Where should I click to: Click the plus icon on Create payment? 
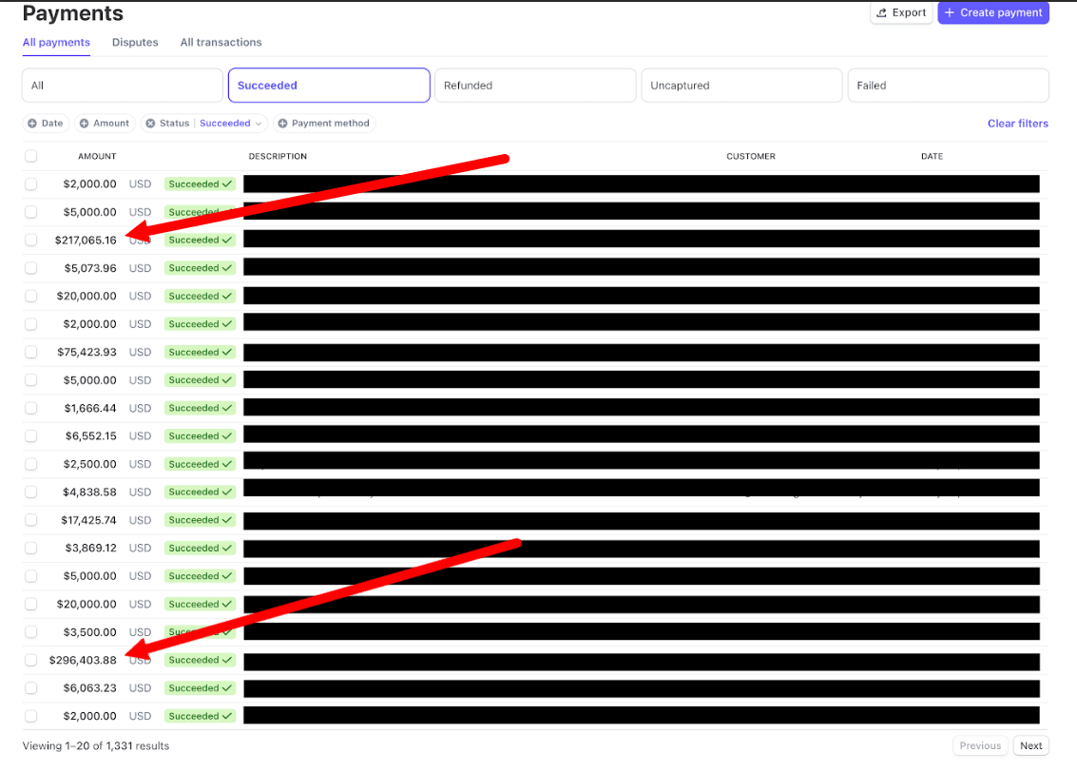click(x=950, y=13)
